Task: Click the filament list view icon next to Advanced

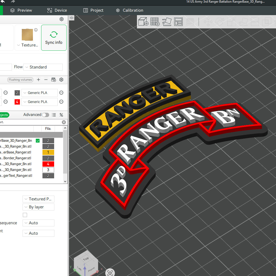Action: coord(54,115)
